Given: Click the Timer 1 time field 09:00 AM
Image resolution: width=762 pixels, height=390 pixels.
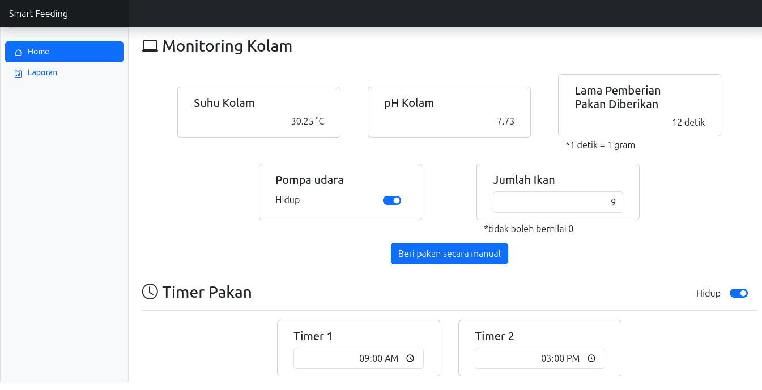Looking at the screenshot, I should pos(359,358).
